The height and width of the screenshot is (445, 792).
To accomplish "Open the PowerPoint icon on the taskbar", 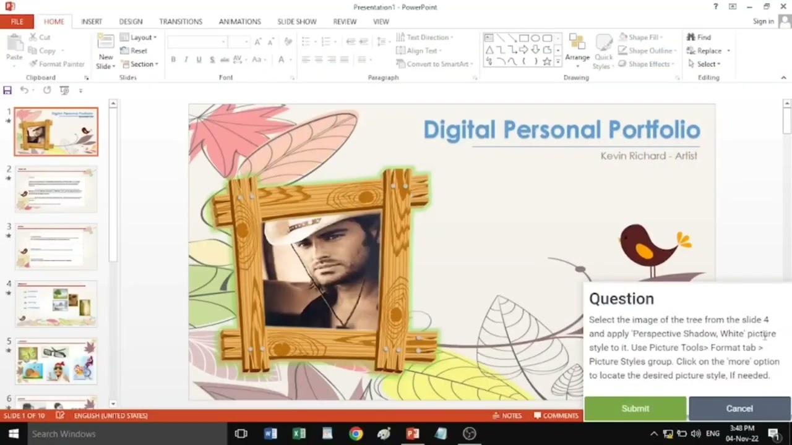I will 413,434.
